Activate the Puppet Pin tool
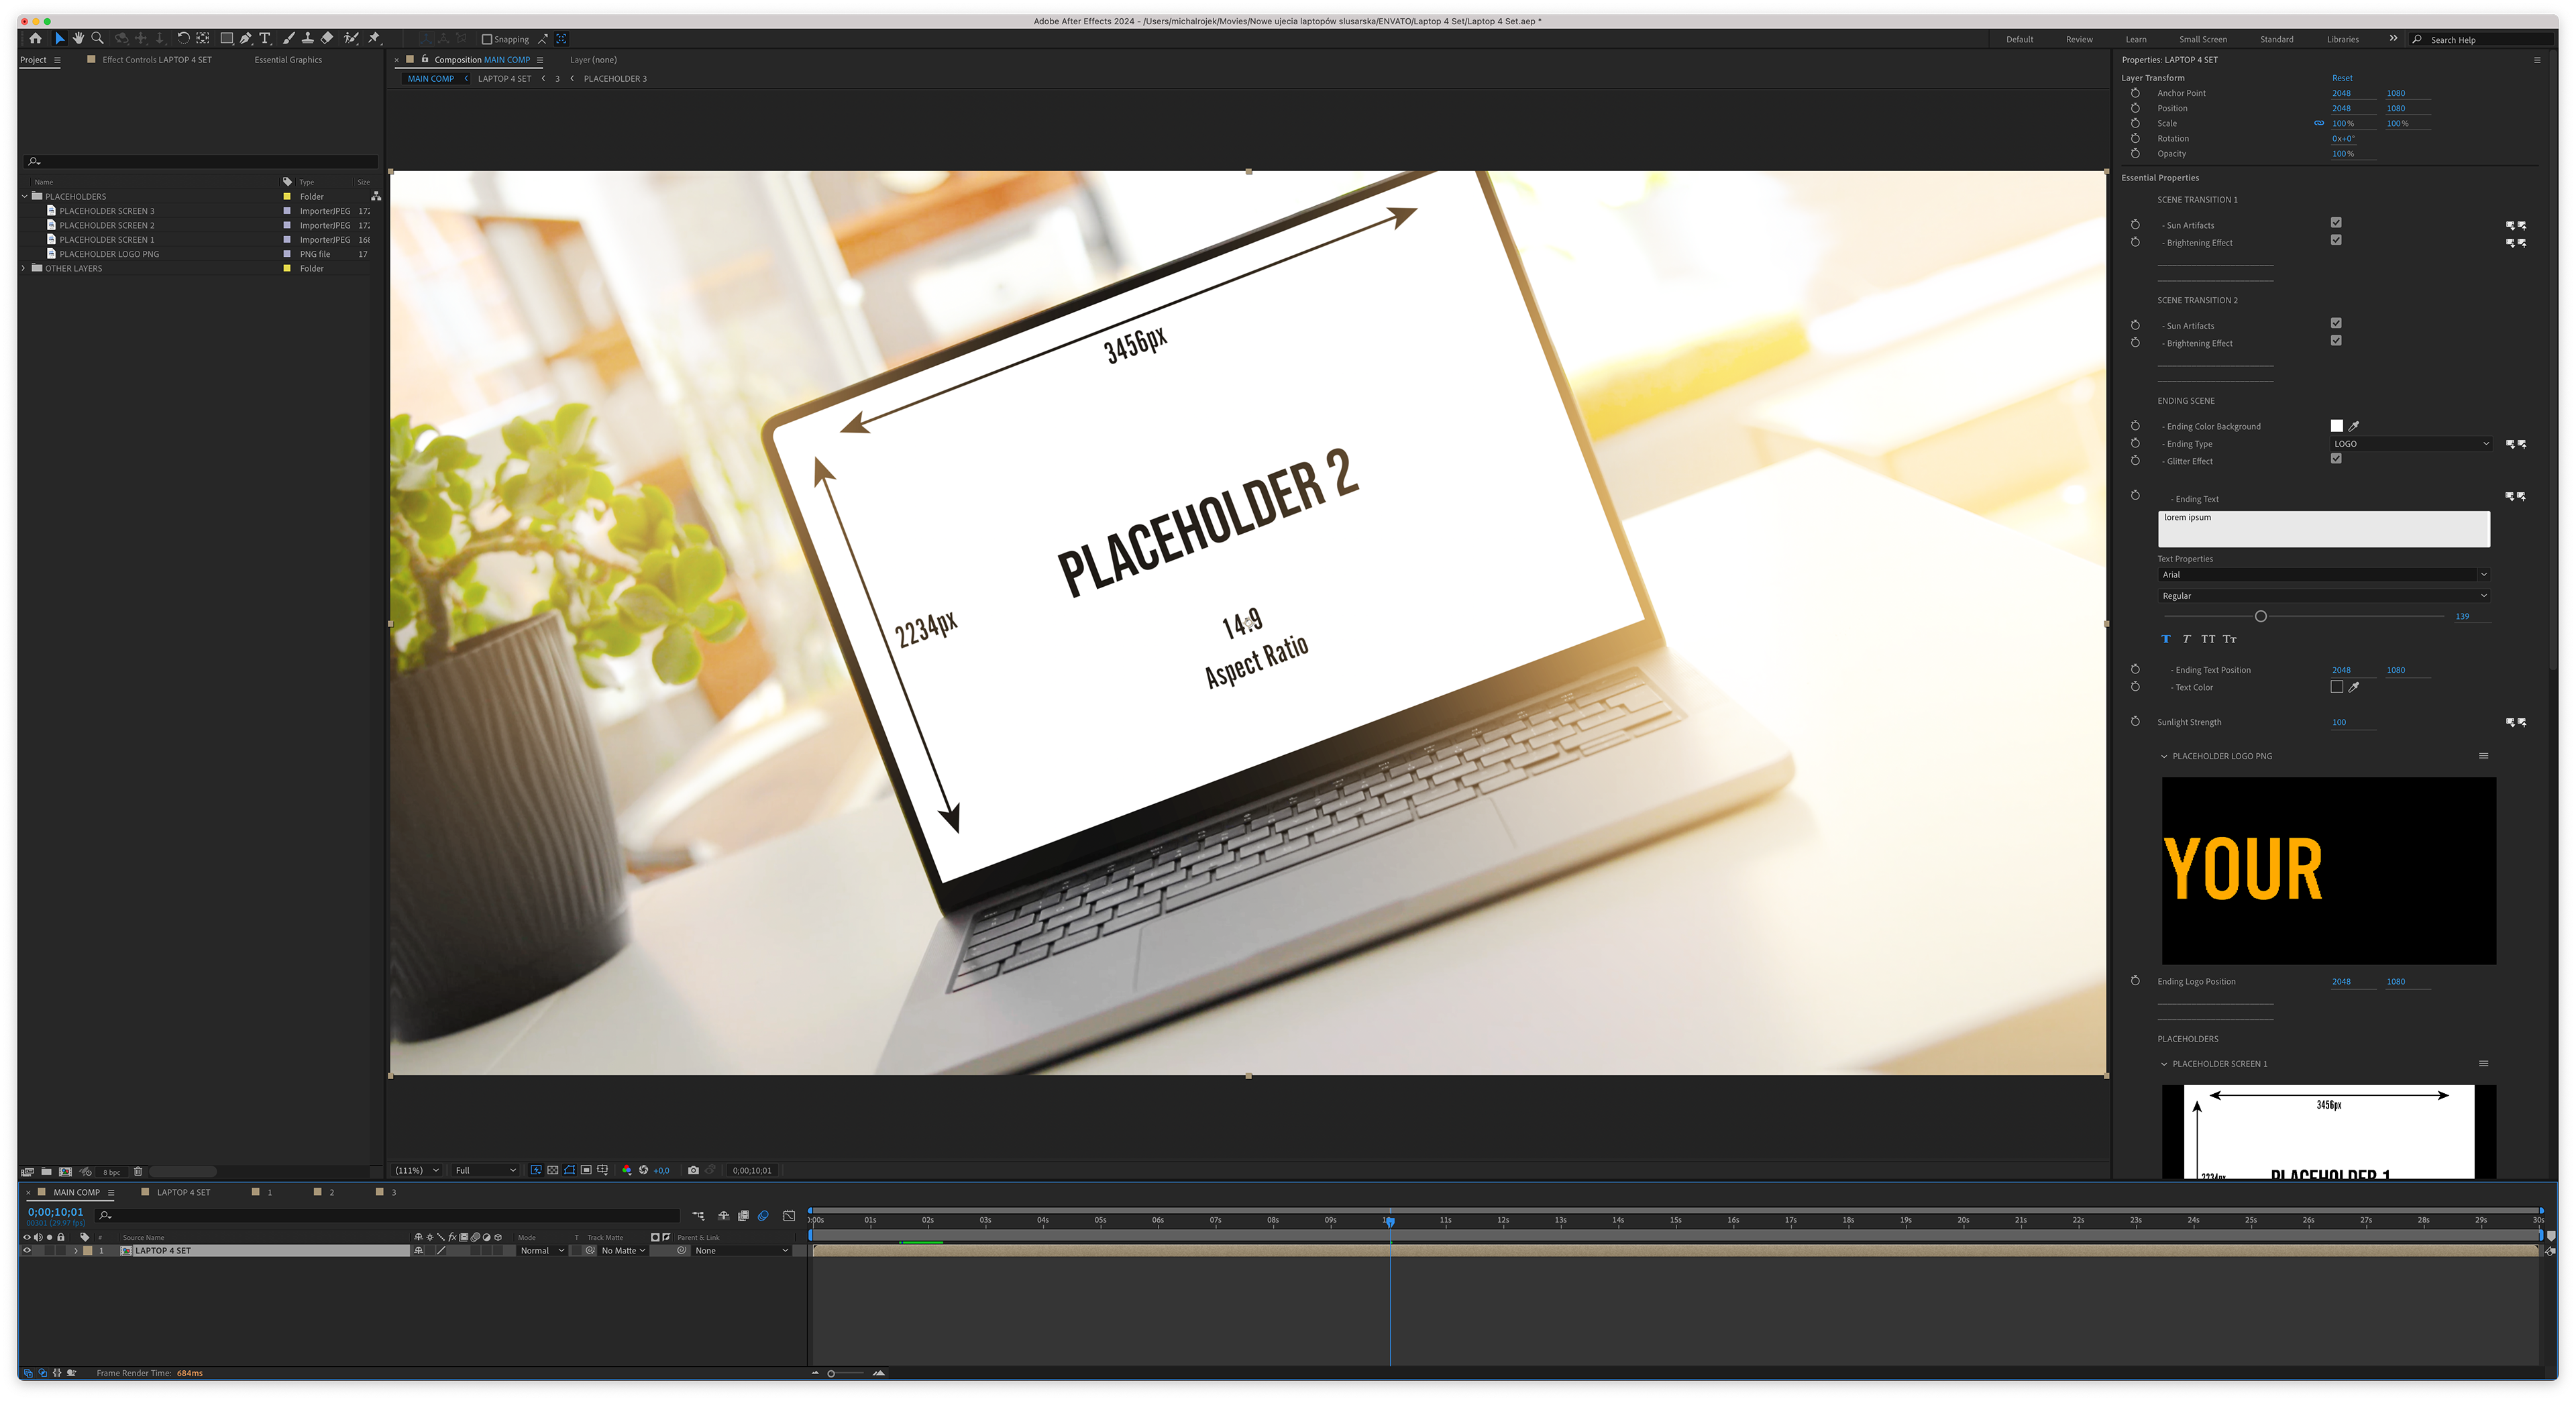2576x1401 pixels. 374,39
